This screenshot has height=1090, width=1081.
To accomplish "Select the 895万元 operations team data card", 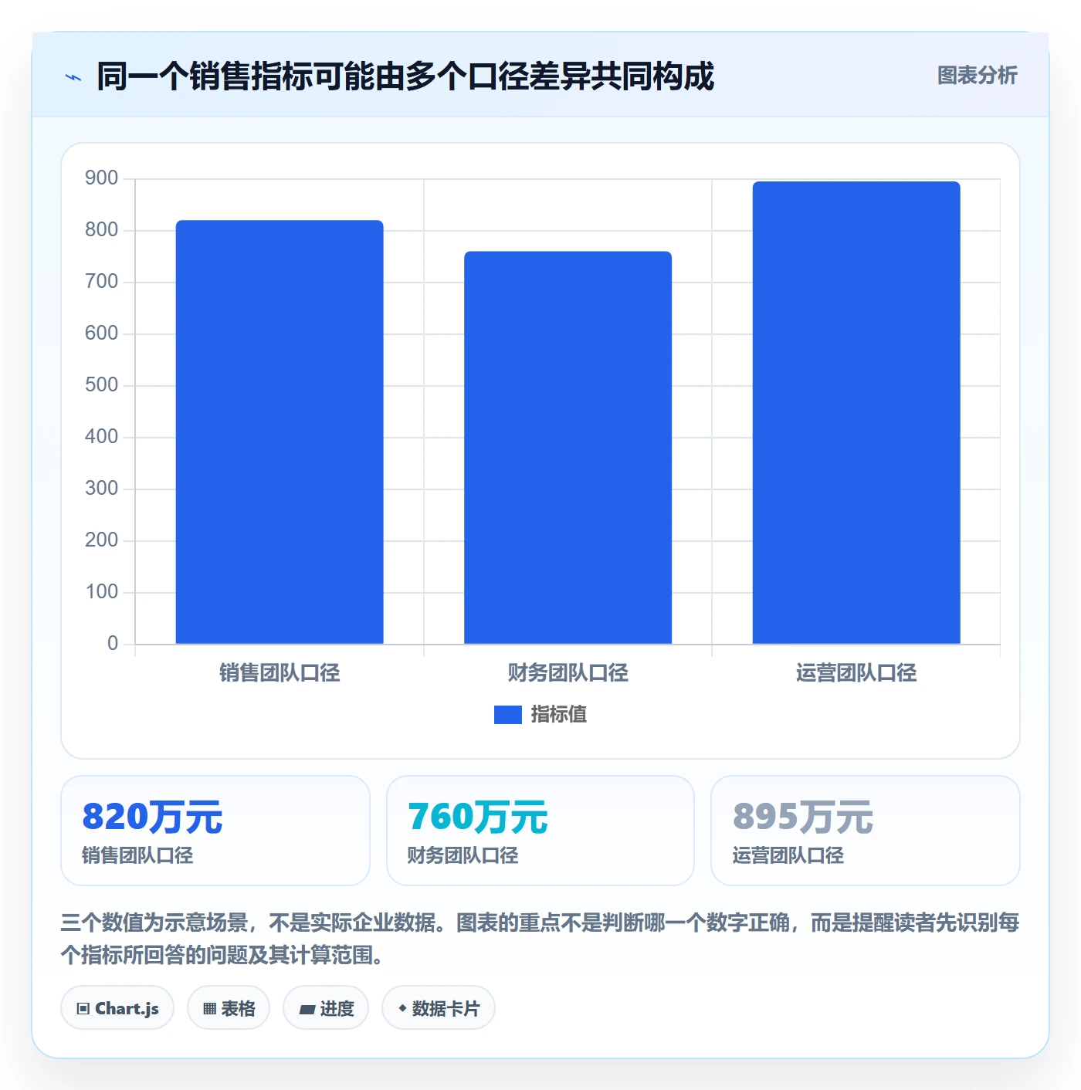I will (x=866, y=831).
